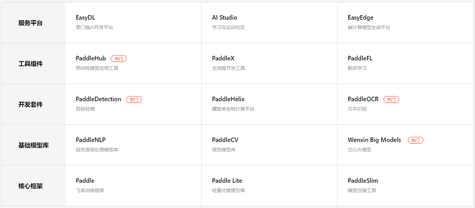This screenshot has width=475, height=208.
Task: Open PaddleSlim compression tool
Action: (x=363, y=181)
